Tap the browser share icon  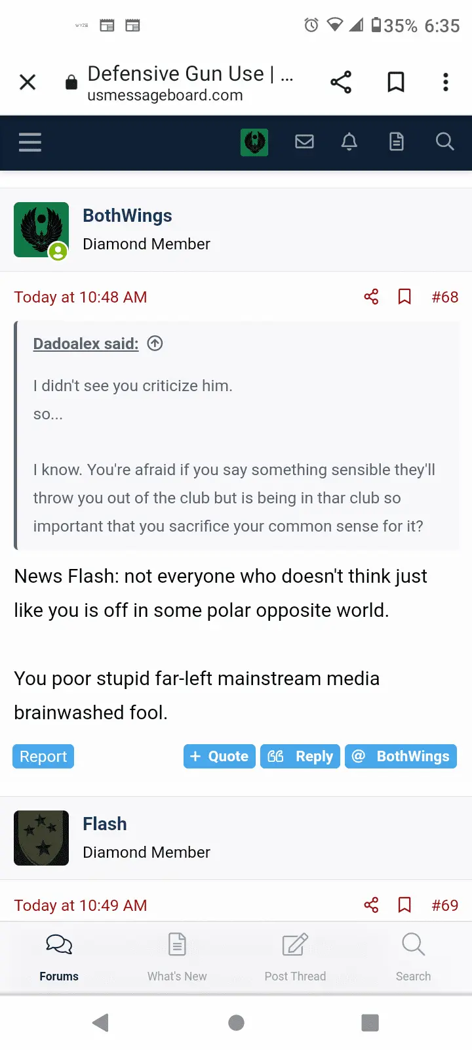click(341, 82)
